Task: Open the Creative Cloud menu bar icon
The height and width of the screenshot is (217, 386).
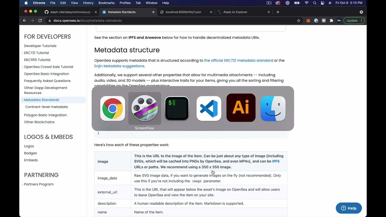Action: [x=278, y=3]
